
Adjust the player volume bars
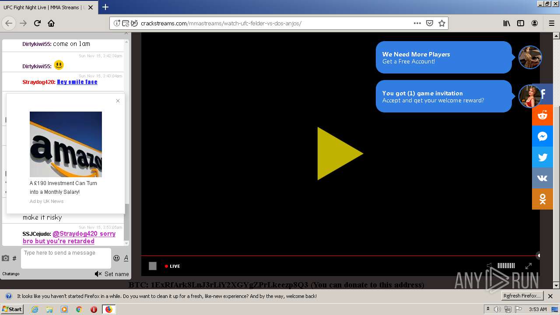tap(506, 266)
